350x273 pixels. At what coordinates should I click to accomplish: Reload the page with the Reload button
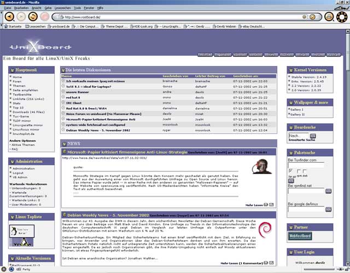[33, 17]
